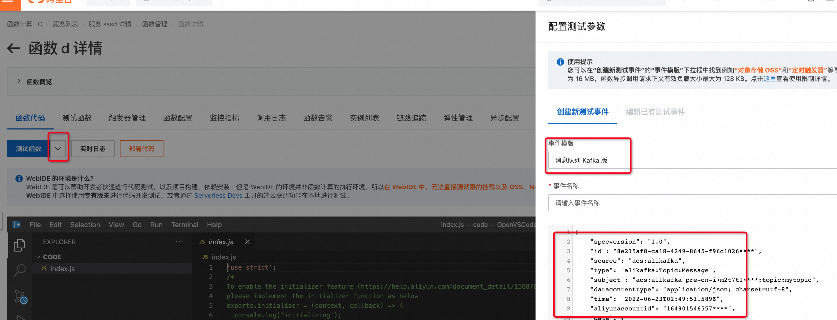The width and height of the screenshot is (837, 320).
Task: Click the back arrow beside 函数 d 详情
Action: [13, 48]
